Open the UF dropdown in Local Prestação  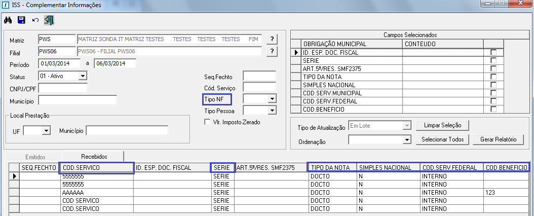(46, 131)
